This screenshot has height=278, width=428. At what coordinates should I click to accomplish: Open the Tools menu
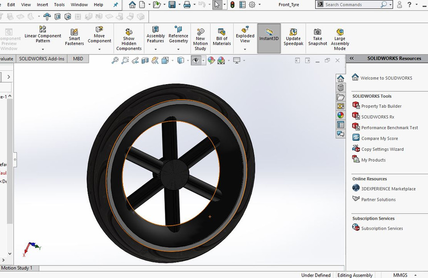[59, 5]
